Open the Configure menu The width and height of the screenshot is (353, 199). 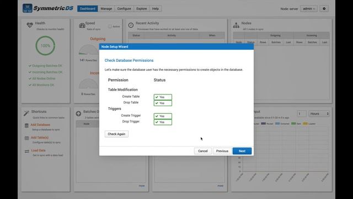(124, 9)
